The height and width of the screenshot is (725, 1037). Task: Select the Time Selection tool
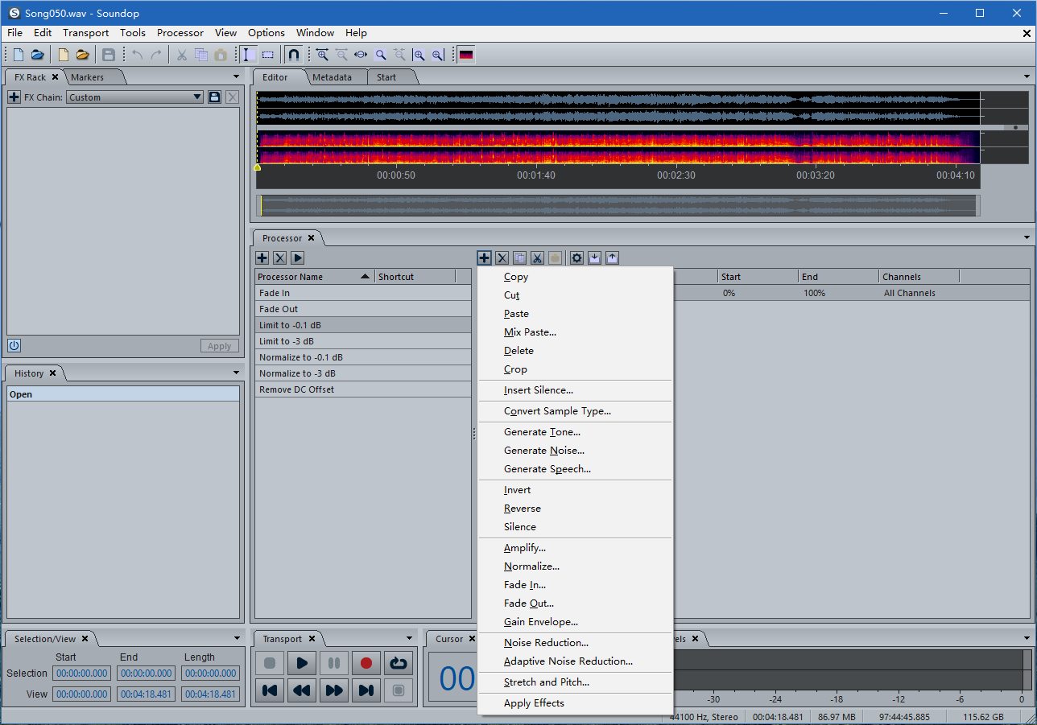(249, 55)
